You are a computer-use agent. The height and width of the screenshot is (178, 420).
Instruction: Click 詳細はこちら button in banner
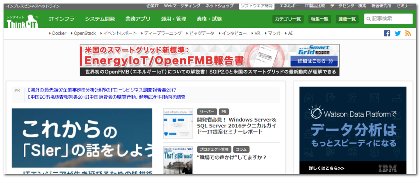click(314, 61)
